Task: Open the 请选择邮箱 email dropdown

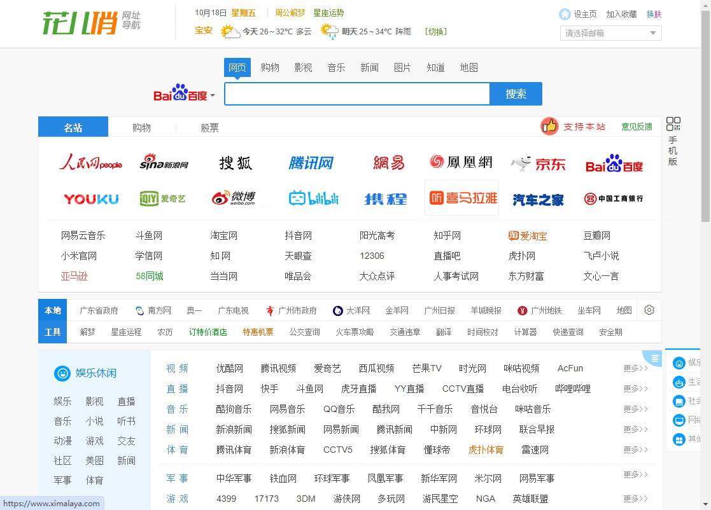Action: click(x=609, y=32)
